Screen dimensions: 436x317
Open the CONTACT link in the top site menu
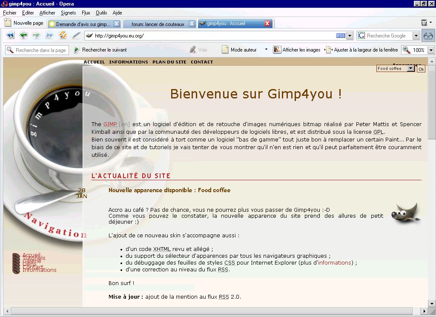[202, 62]
